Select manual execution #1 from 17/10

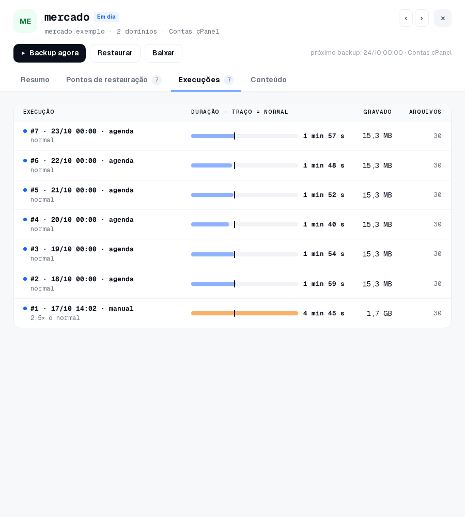(x=233, y=313)
